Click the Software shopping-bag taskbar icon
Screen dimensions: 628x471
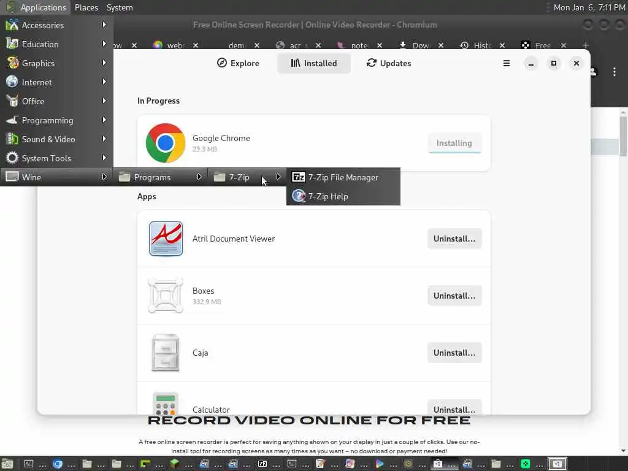tap(438, 464)
